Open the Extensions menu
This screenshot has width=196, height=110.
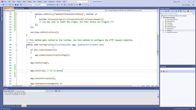[x=51, y=2]
